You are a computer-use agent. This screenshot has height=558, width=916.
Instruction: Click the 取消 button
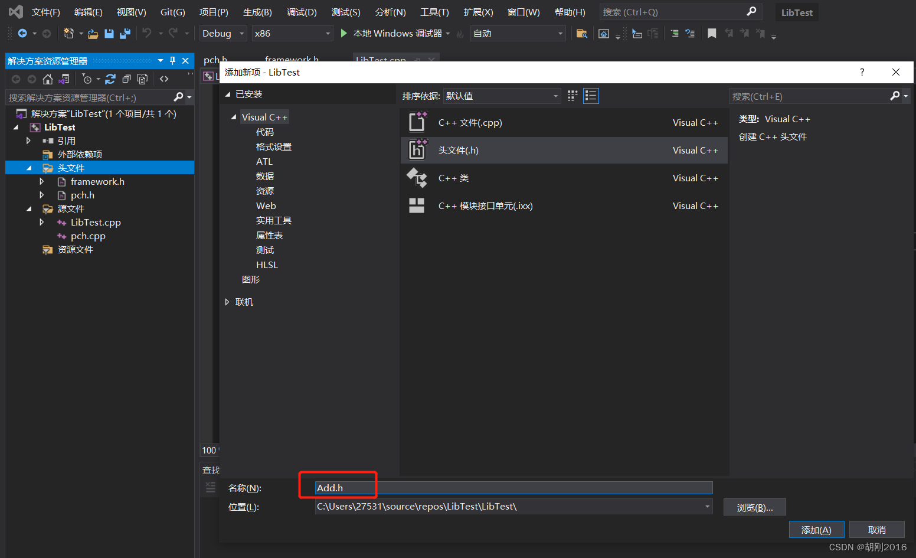pyautogui.click(x=876, y=530)
